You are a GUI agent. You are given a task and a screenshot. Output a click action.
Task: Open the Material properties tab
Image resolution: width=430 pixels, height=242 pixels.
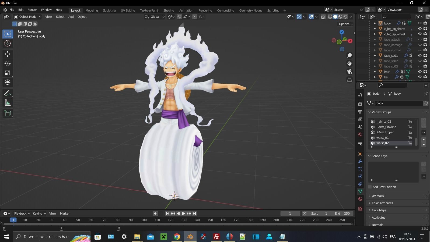[360, 199]
